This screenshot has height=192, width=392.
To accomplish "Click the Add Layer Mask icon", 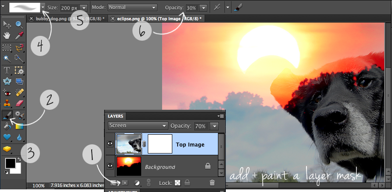I will pyautogui.click(x=125, y=183).
